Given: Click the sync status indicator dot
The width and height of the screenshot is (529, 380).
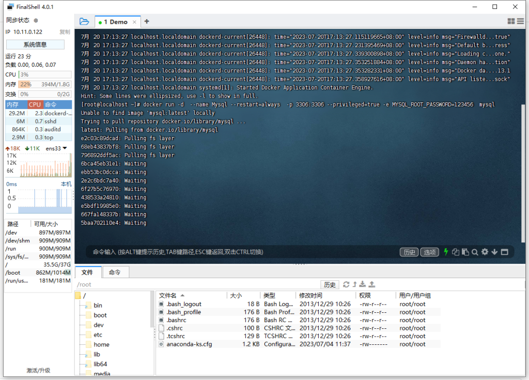Looking at the screenshot, I should 36,20.
